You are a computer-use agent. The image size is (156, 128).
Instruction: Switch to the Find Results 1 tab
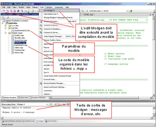click(x=52, y=121)
